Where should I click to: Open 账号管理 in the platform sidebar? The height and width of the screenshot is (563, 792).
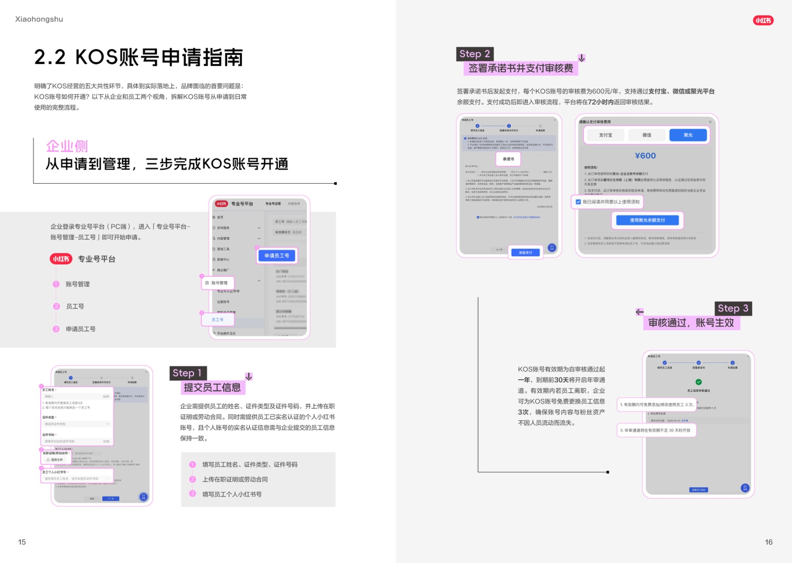(x=217, y=283)
